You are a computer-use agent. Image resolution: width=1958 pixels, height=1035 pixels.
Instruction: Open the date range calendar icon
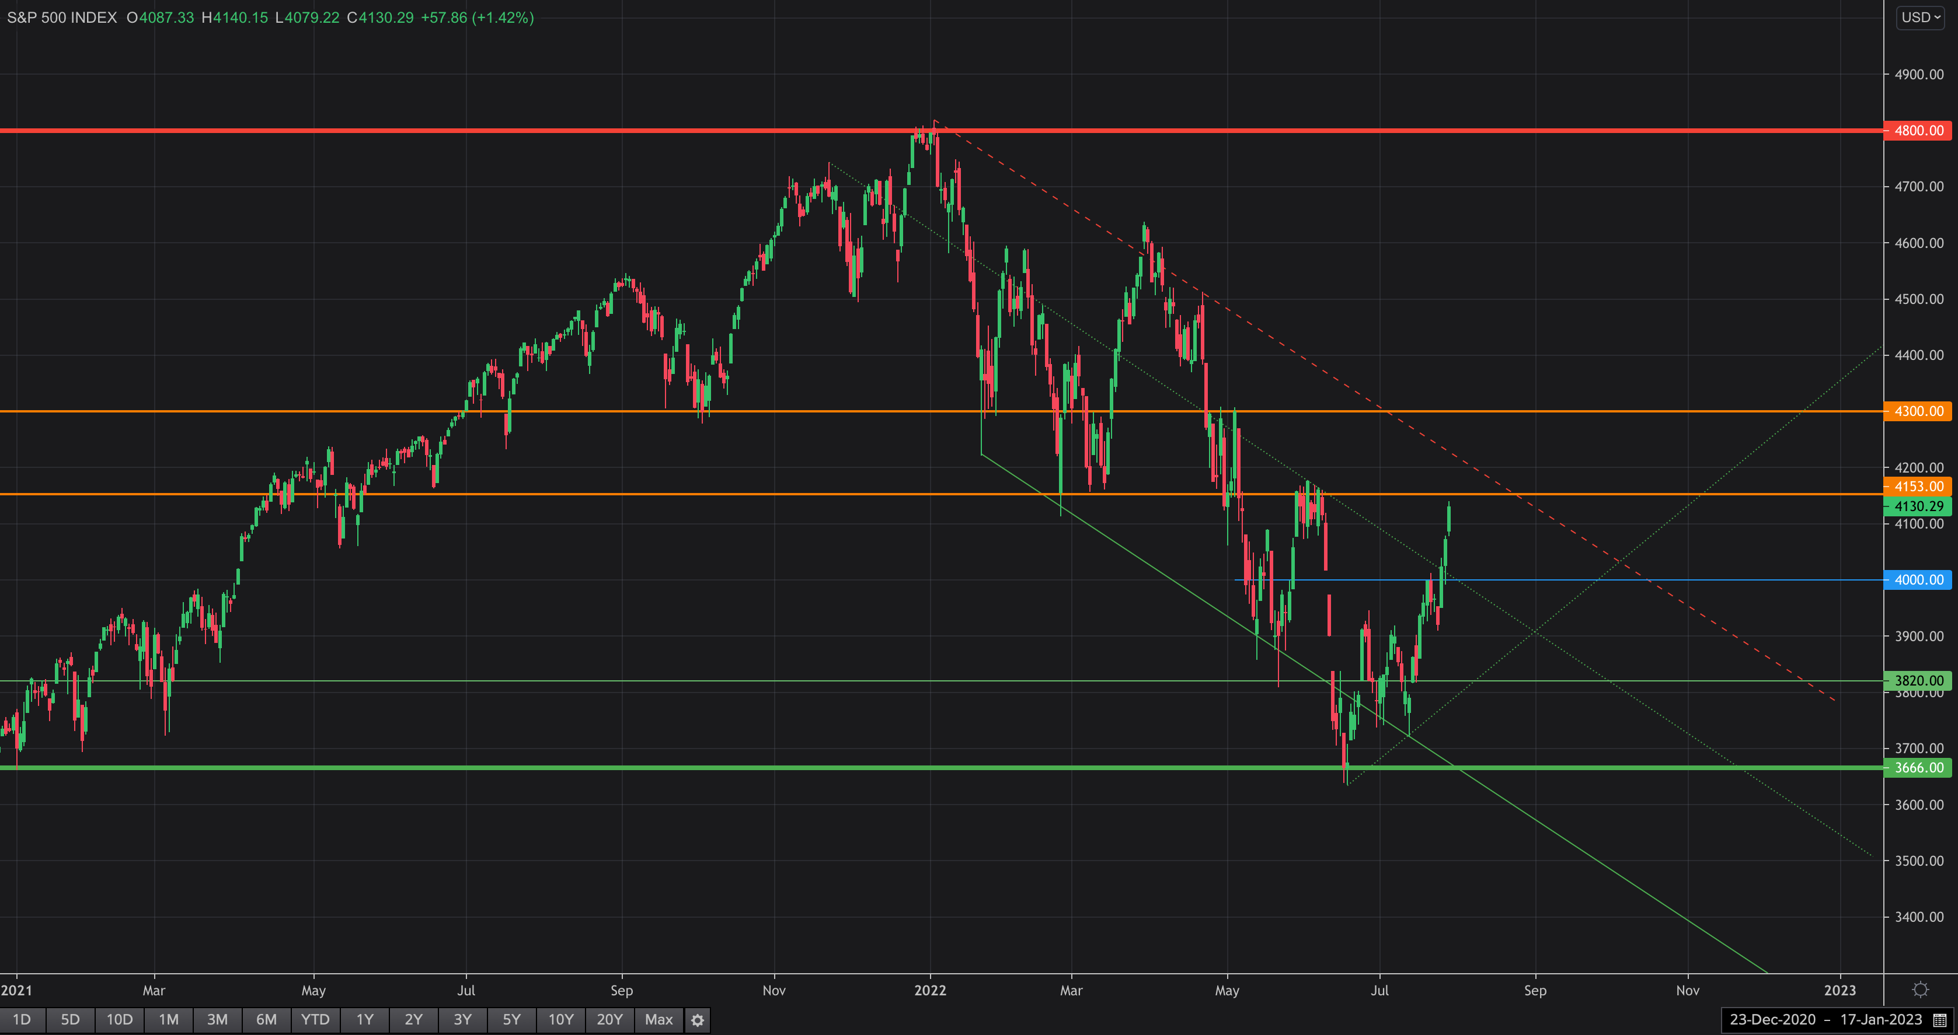[x=1940, y=1020]
